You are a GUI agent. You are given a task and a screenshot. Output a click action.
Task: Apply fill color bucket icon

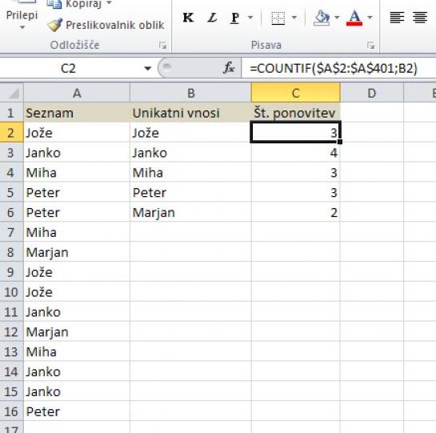[x=322, y=18]
